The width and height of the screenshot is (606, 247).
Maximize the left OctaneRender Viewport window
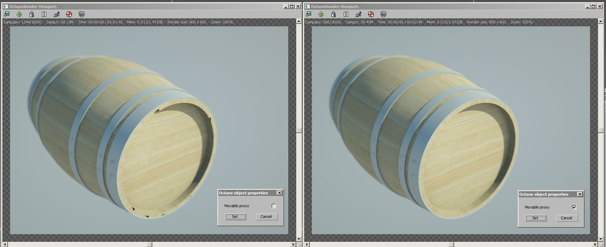(292, 6)
